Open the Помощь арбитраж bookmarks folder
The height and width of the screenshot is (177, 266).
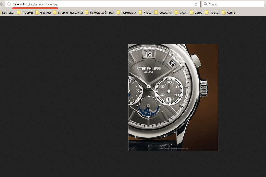[x=100, y=13]
